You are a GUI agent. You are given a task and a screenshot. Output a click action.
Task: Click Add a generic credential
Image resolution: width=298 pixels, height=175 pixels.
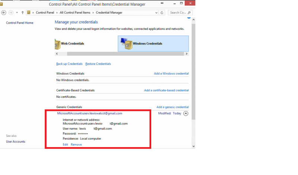tap(172, 107)
